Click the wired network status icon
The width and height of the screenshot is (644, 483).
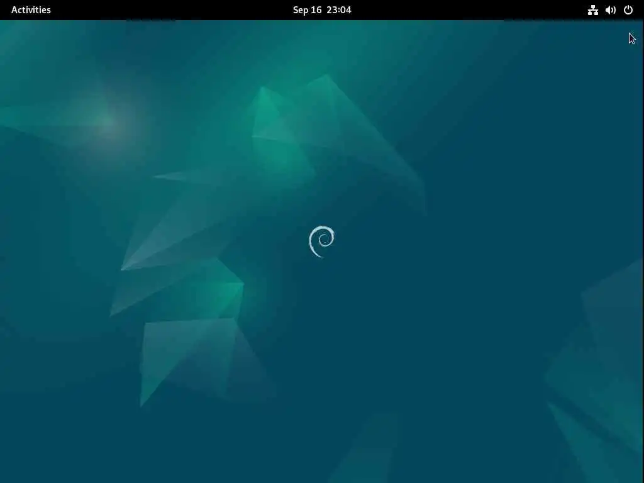point(592,10)
